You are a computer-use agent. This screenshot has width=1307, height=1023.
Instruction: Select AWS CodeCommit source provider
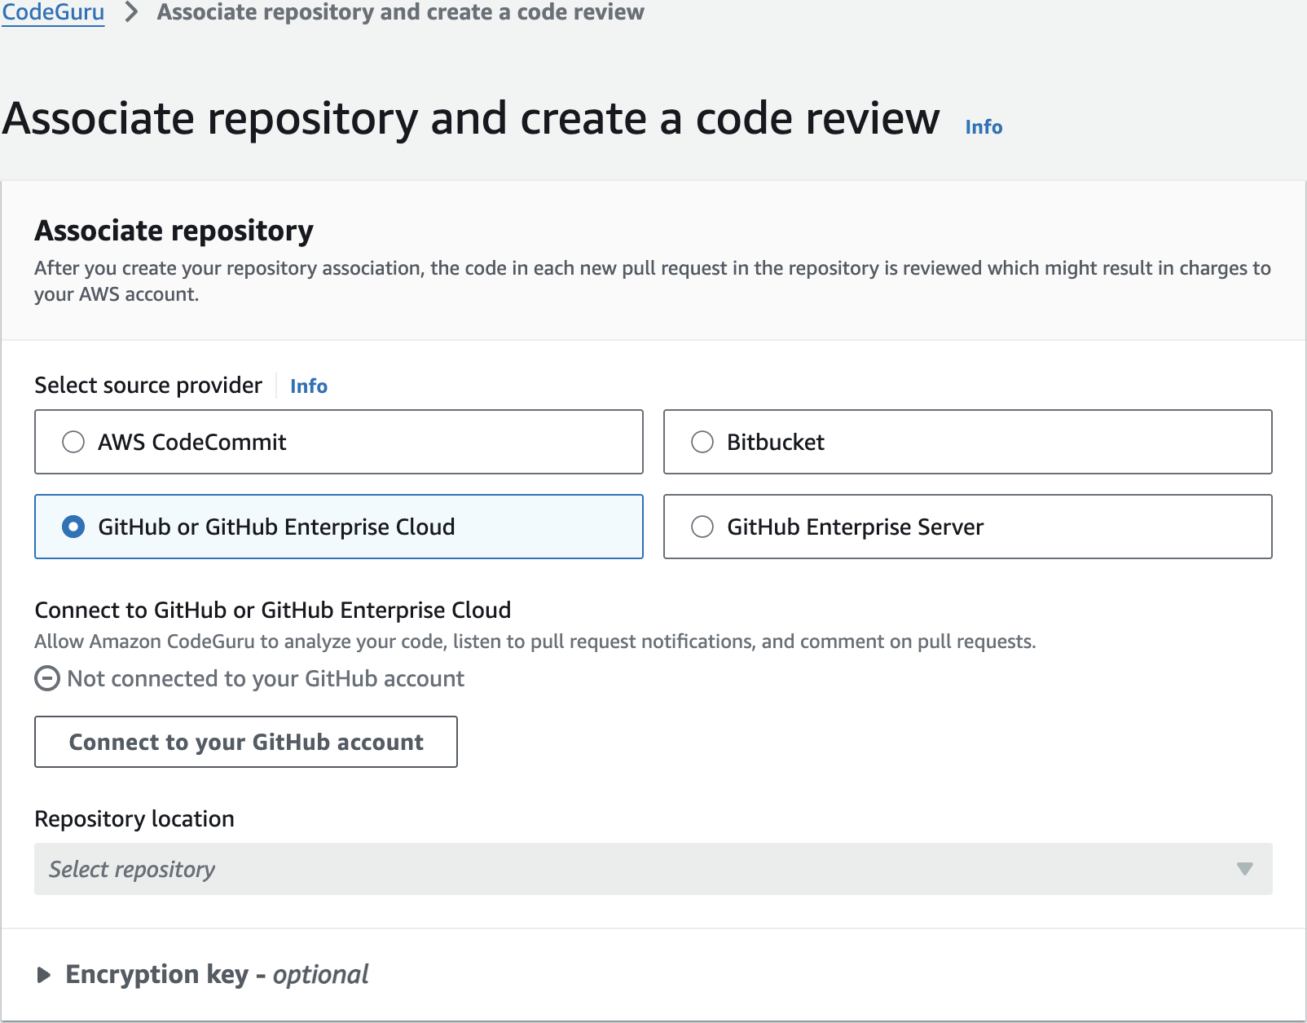tap(339, 442)
